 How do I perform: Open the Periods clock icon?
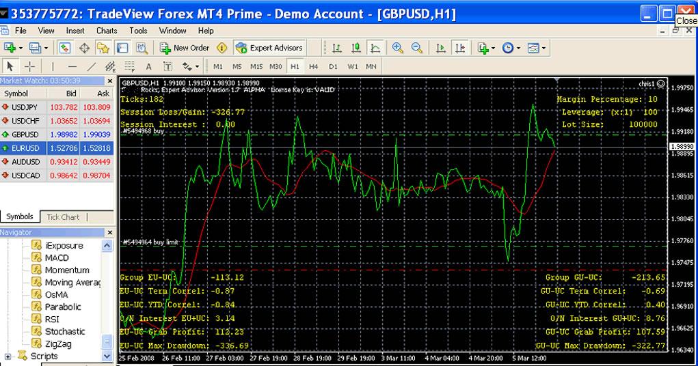(x=508, y=48)
